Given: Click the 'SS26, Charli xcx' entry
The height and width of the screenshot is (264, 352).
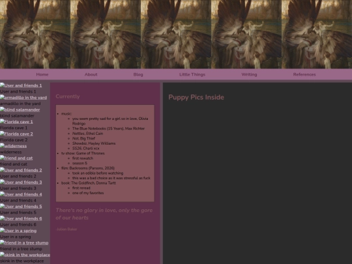Looking at the screenshot, I should (86, 149).
